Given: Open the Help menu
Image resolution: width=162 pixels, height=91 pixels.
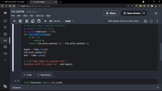Looking at the screenshot, I should click(48, 16).
